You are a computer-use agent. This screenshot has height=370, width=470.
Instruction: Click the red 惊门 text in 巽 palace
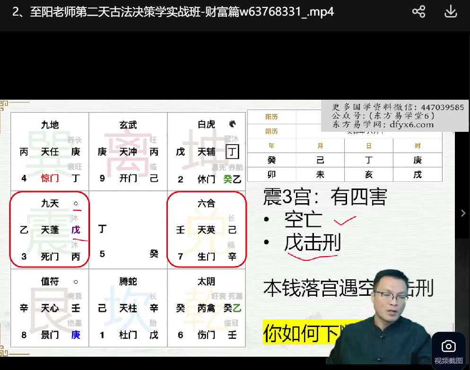[50, 179]
